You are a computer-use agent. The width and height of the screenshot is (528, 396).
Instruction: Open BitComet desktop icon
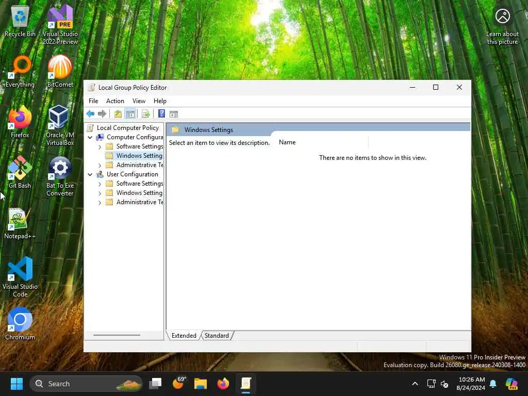pyautogui.click(x=60, y=71)
